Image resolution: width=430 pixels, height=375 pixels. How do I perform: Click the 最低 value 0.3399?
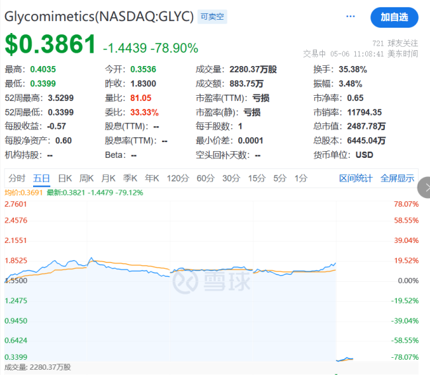click(43, 83)
